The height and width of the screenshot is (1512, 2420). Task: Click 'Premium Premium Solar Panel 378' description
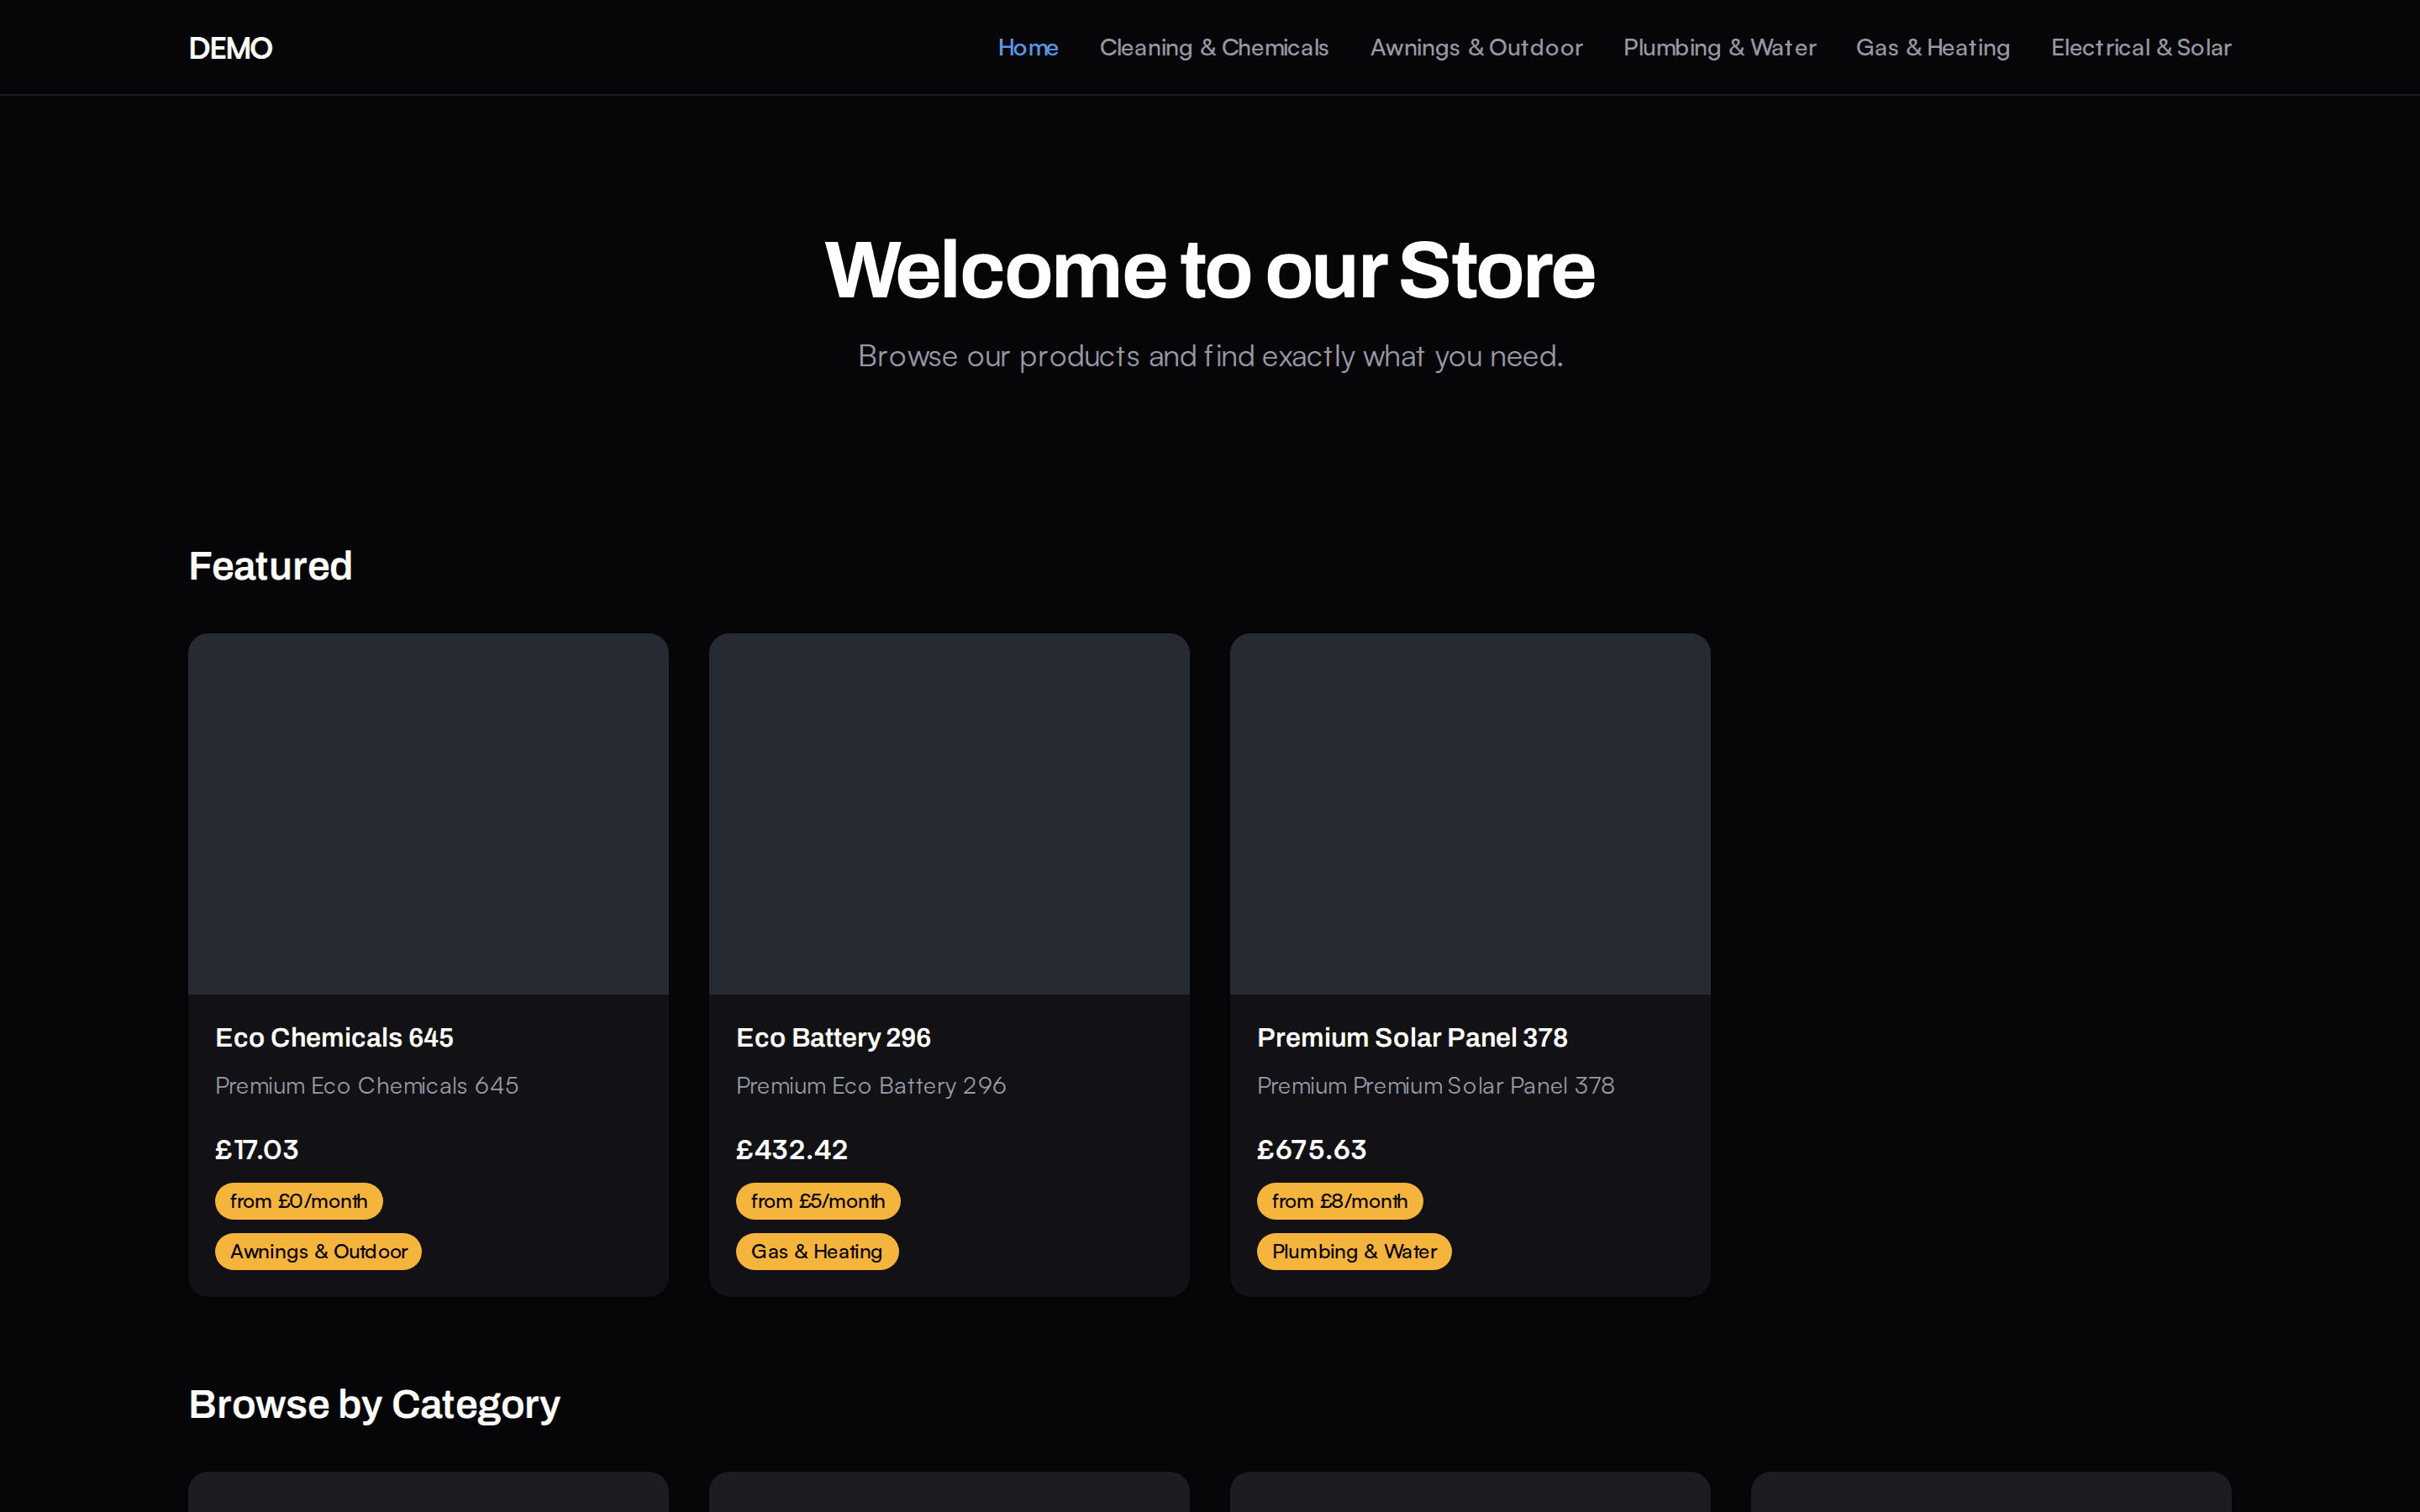tap(1436, 1086)
